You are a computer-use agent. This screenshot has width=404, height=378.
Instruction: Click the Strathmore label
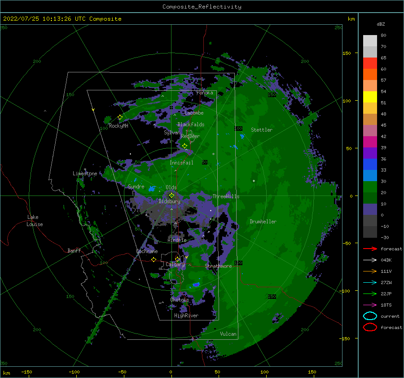coord(218,266)
